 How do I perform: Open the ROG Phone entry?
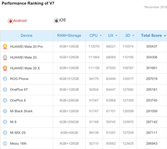pyautogui.click(x=19, y=79)
